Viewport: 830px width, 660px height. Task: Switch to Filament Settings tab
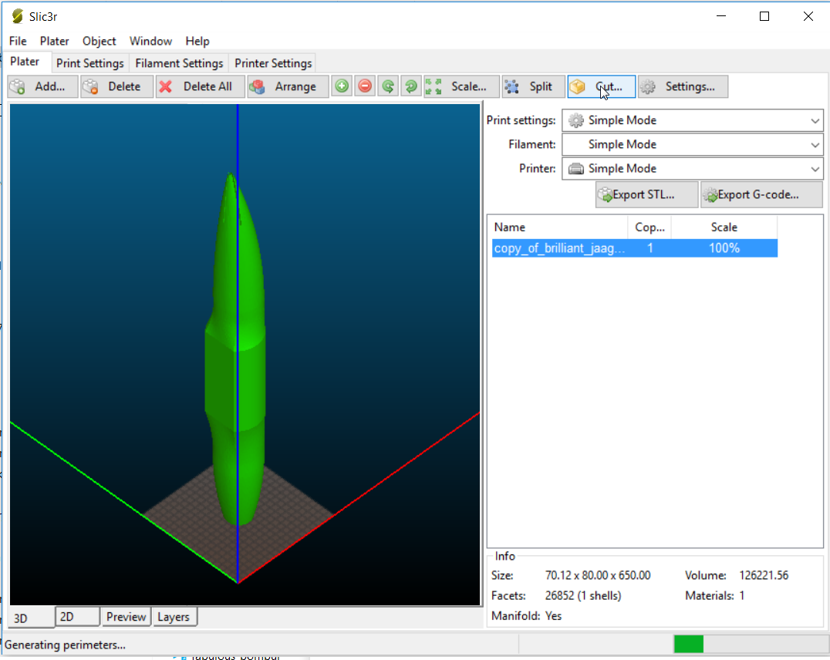[x=179, y=63]
